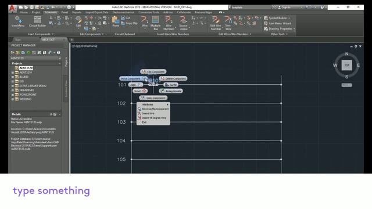Click the Source Arrow tool
This screenshot has height=209, width=372.
[183, 23]
